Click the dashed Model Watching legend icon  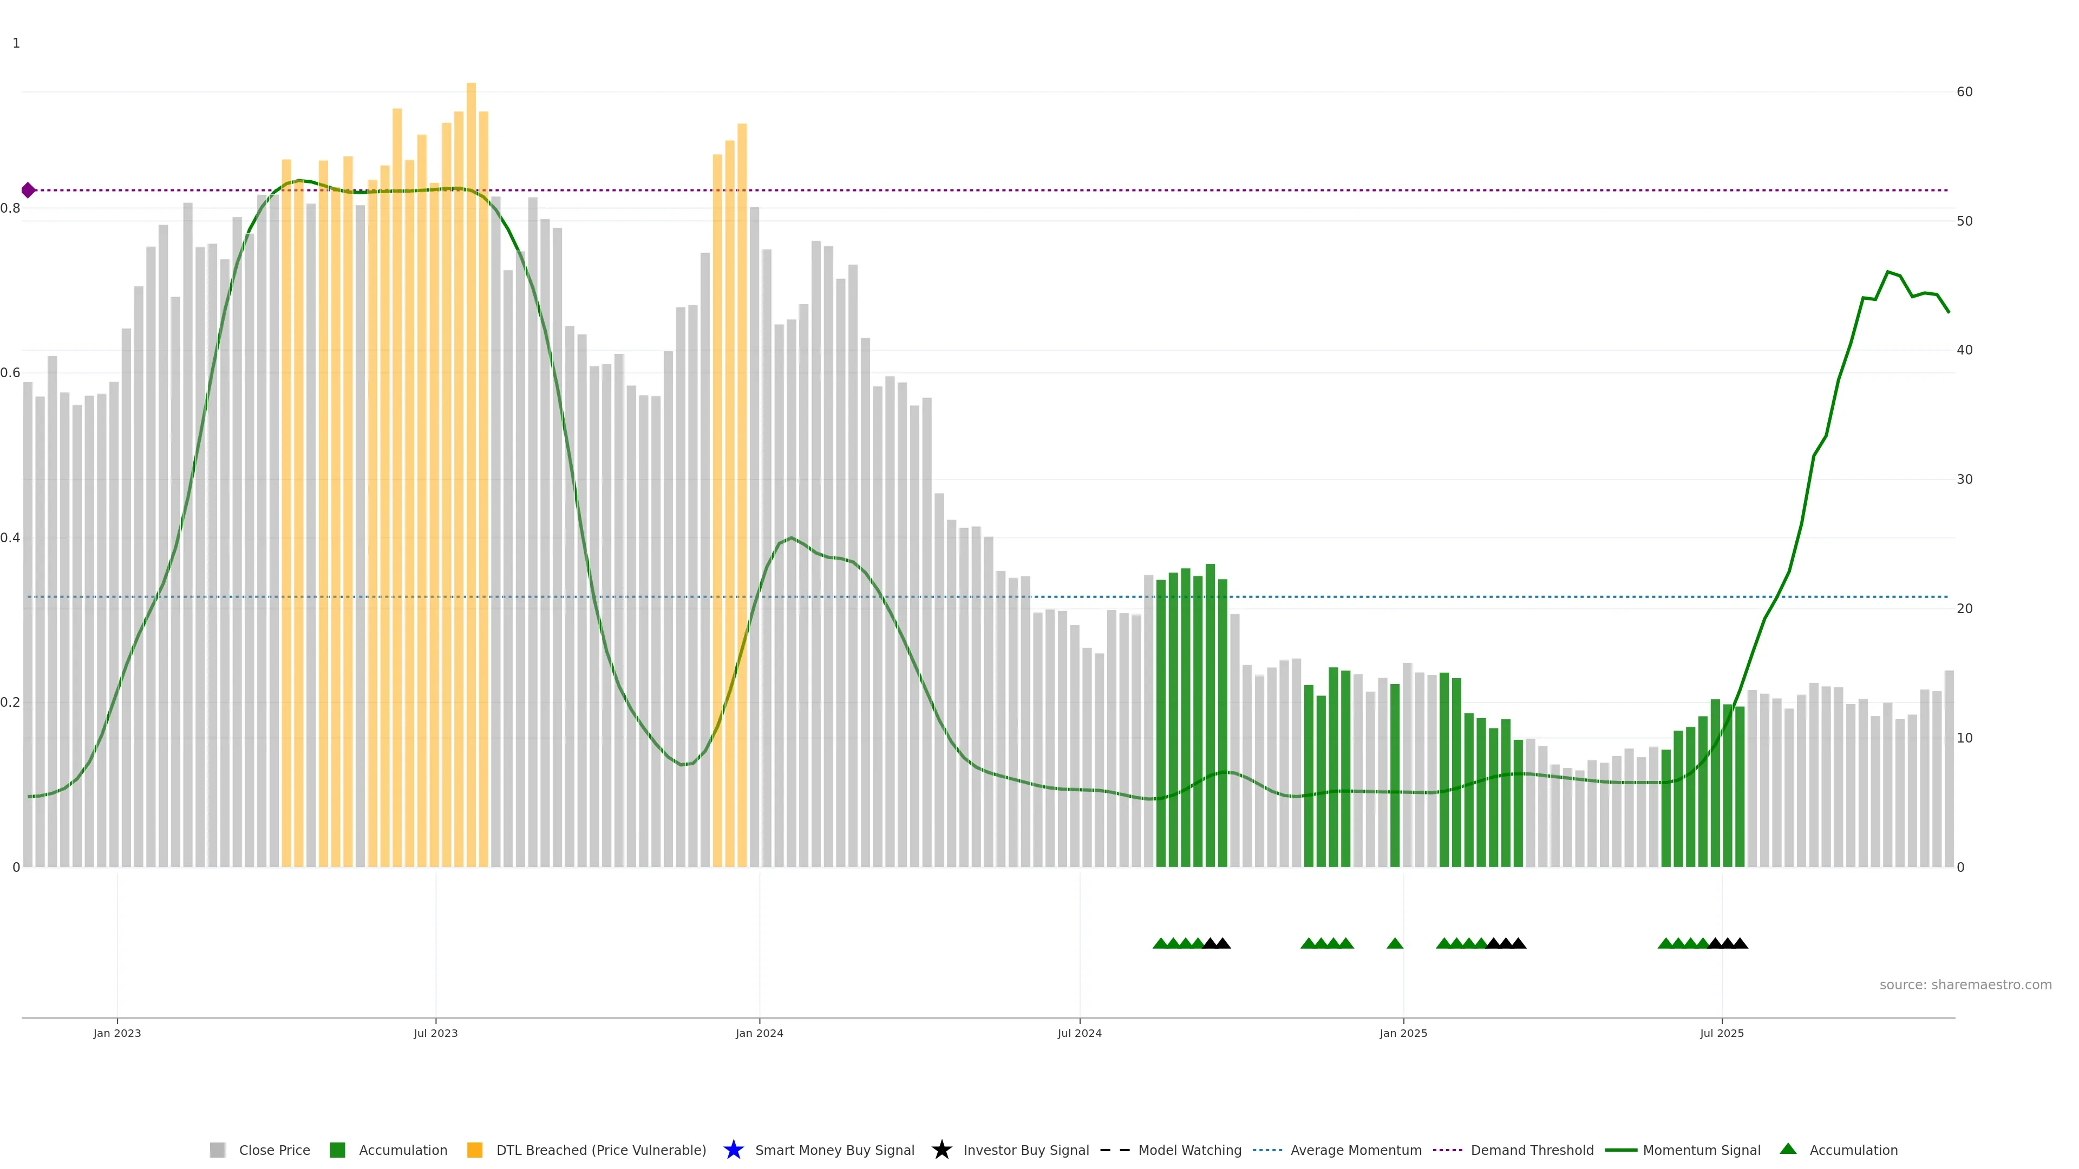click(x=1115, y=1150)
